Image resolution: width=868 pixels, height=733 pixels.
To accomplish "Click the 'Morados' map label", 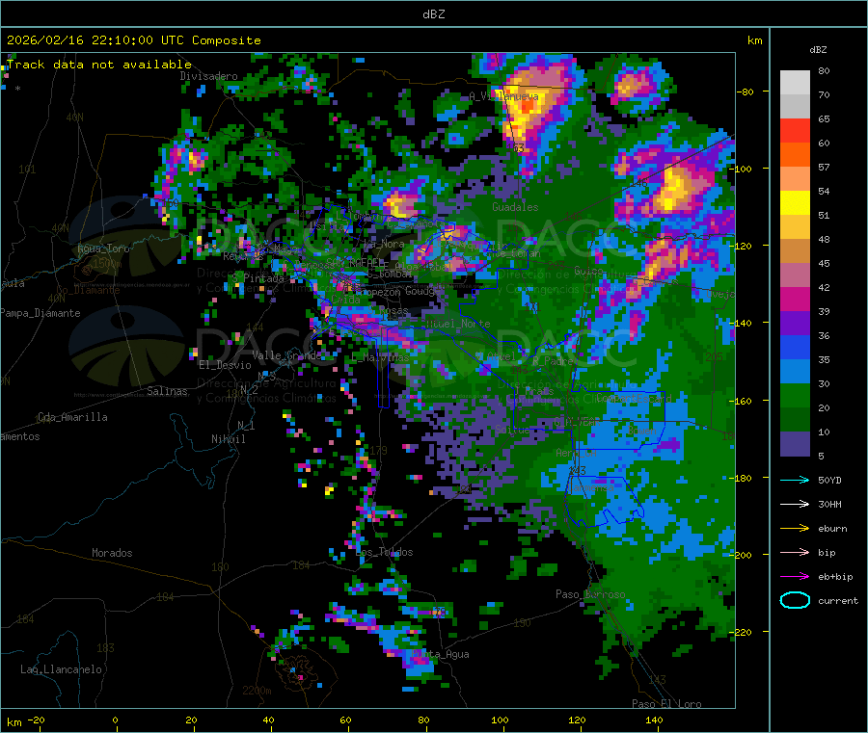I will 112,553.
